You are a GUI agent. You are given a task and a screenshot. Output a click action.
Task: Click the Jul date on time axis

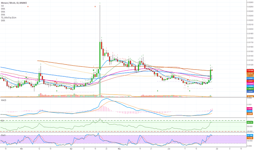point(217,148)
